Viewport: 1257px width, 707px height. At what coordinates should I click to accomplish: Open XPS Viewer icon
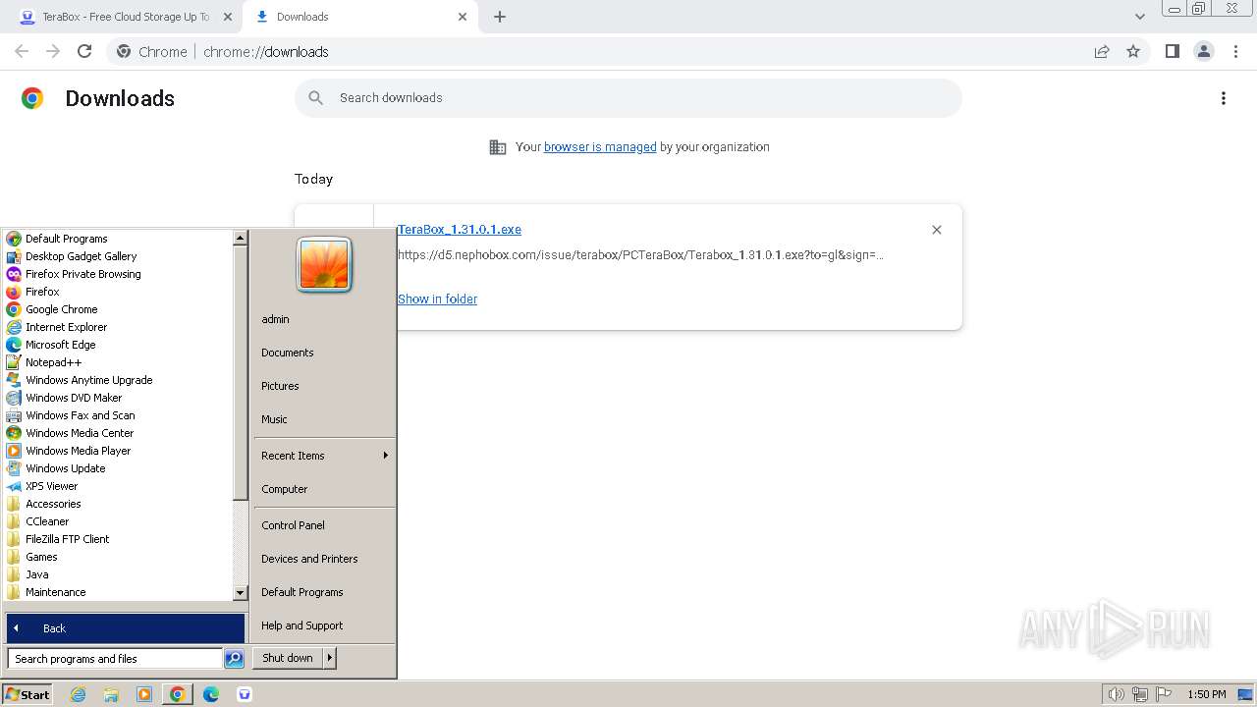[x=14, y=486]
